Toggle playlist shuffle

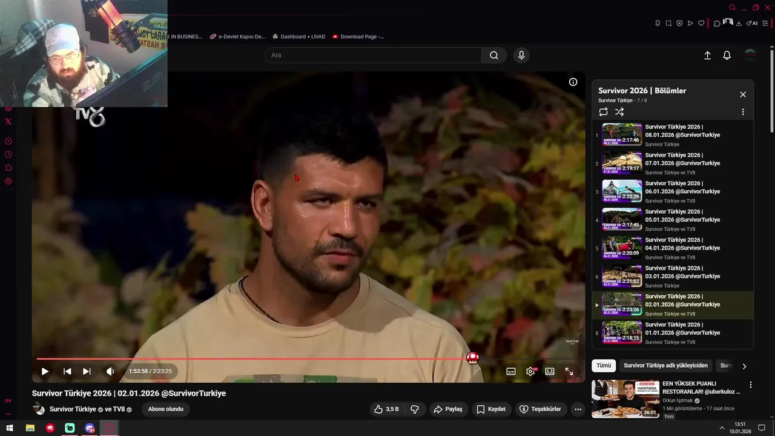(619, 112)
